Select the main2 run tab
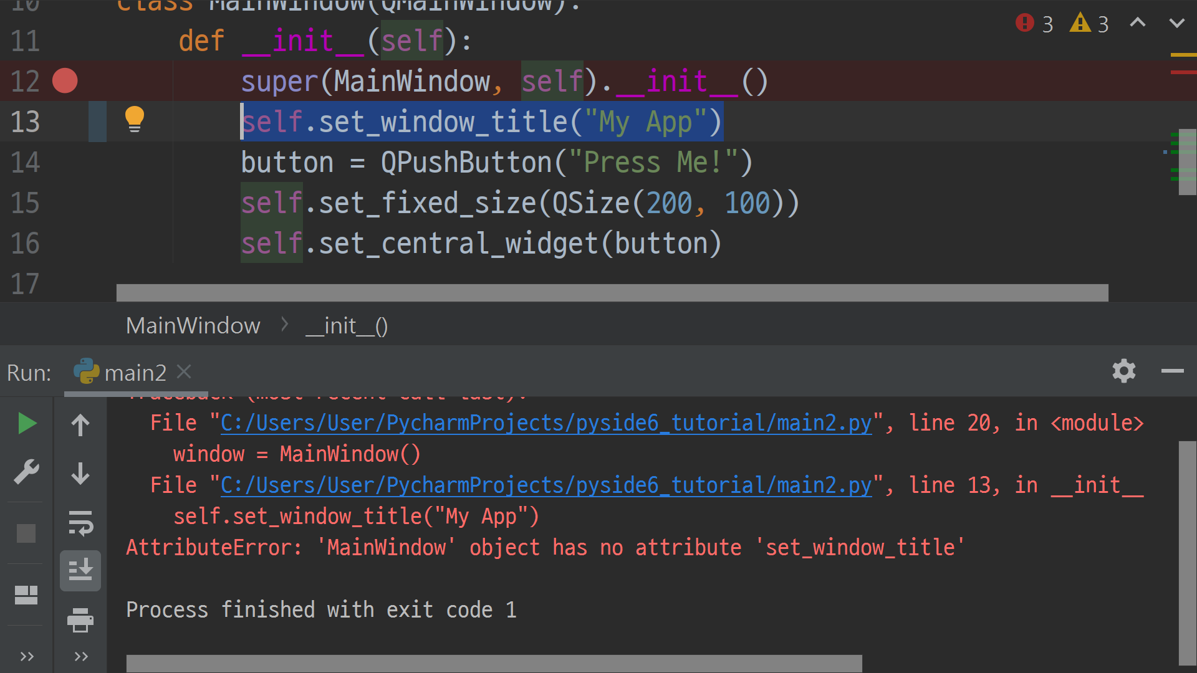Image resolution: width=1197 pixels, height=673 pixels. coord(134,373)
